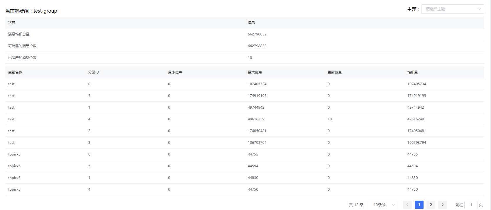Click the 前往 page number input field
Screen dimensions: 491x210
coord(471,205)
